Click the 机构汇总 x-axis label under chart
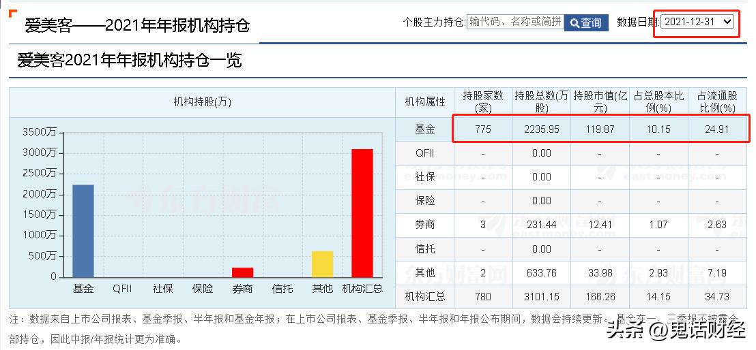756x350 pixels. click(362, 289)
